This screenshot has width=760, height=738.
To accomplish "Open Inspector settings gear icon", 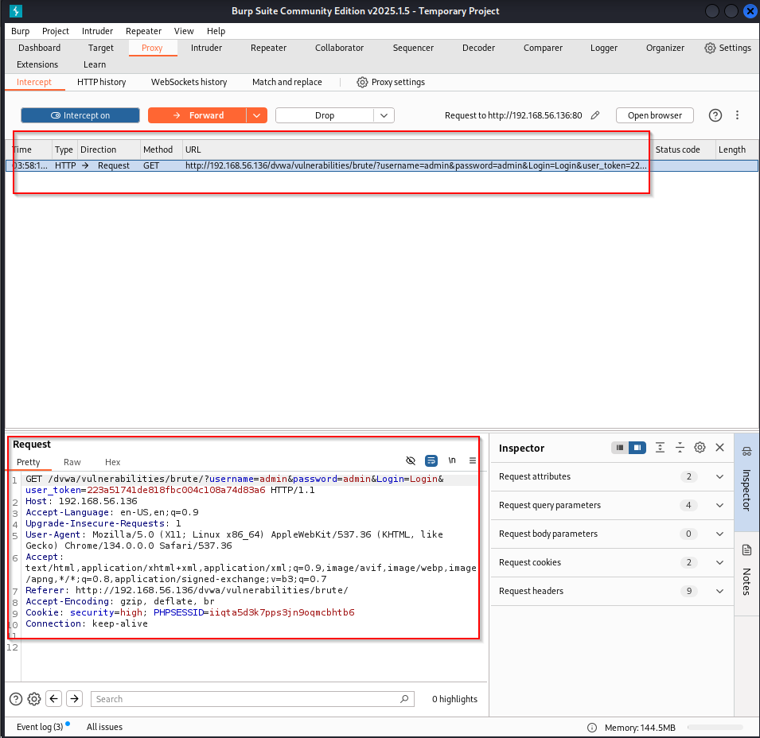I will (x=700, y=448).
